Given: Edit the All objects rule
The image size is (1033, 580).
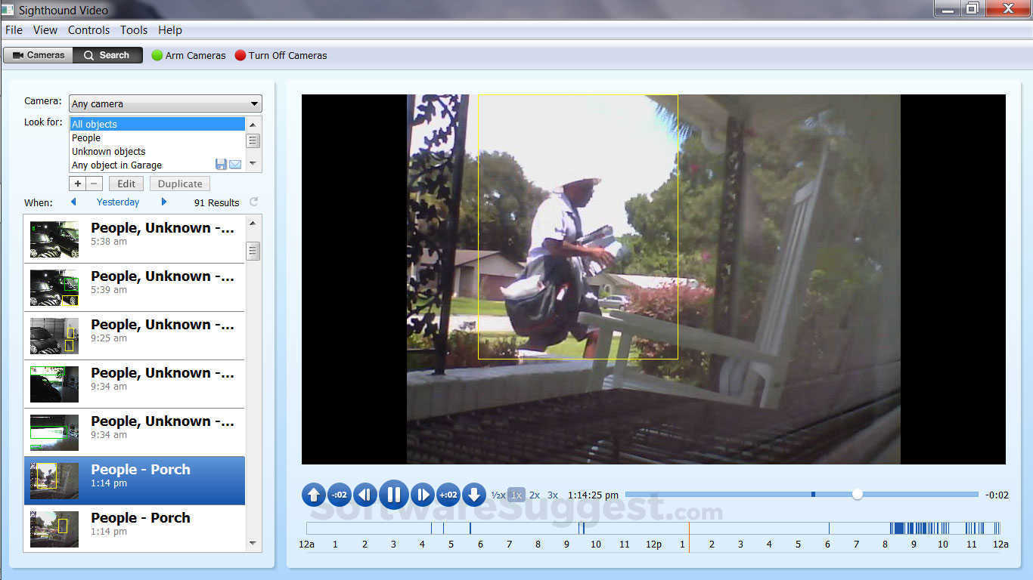Looking at the screenshot, I should [126, 183].
